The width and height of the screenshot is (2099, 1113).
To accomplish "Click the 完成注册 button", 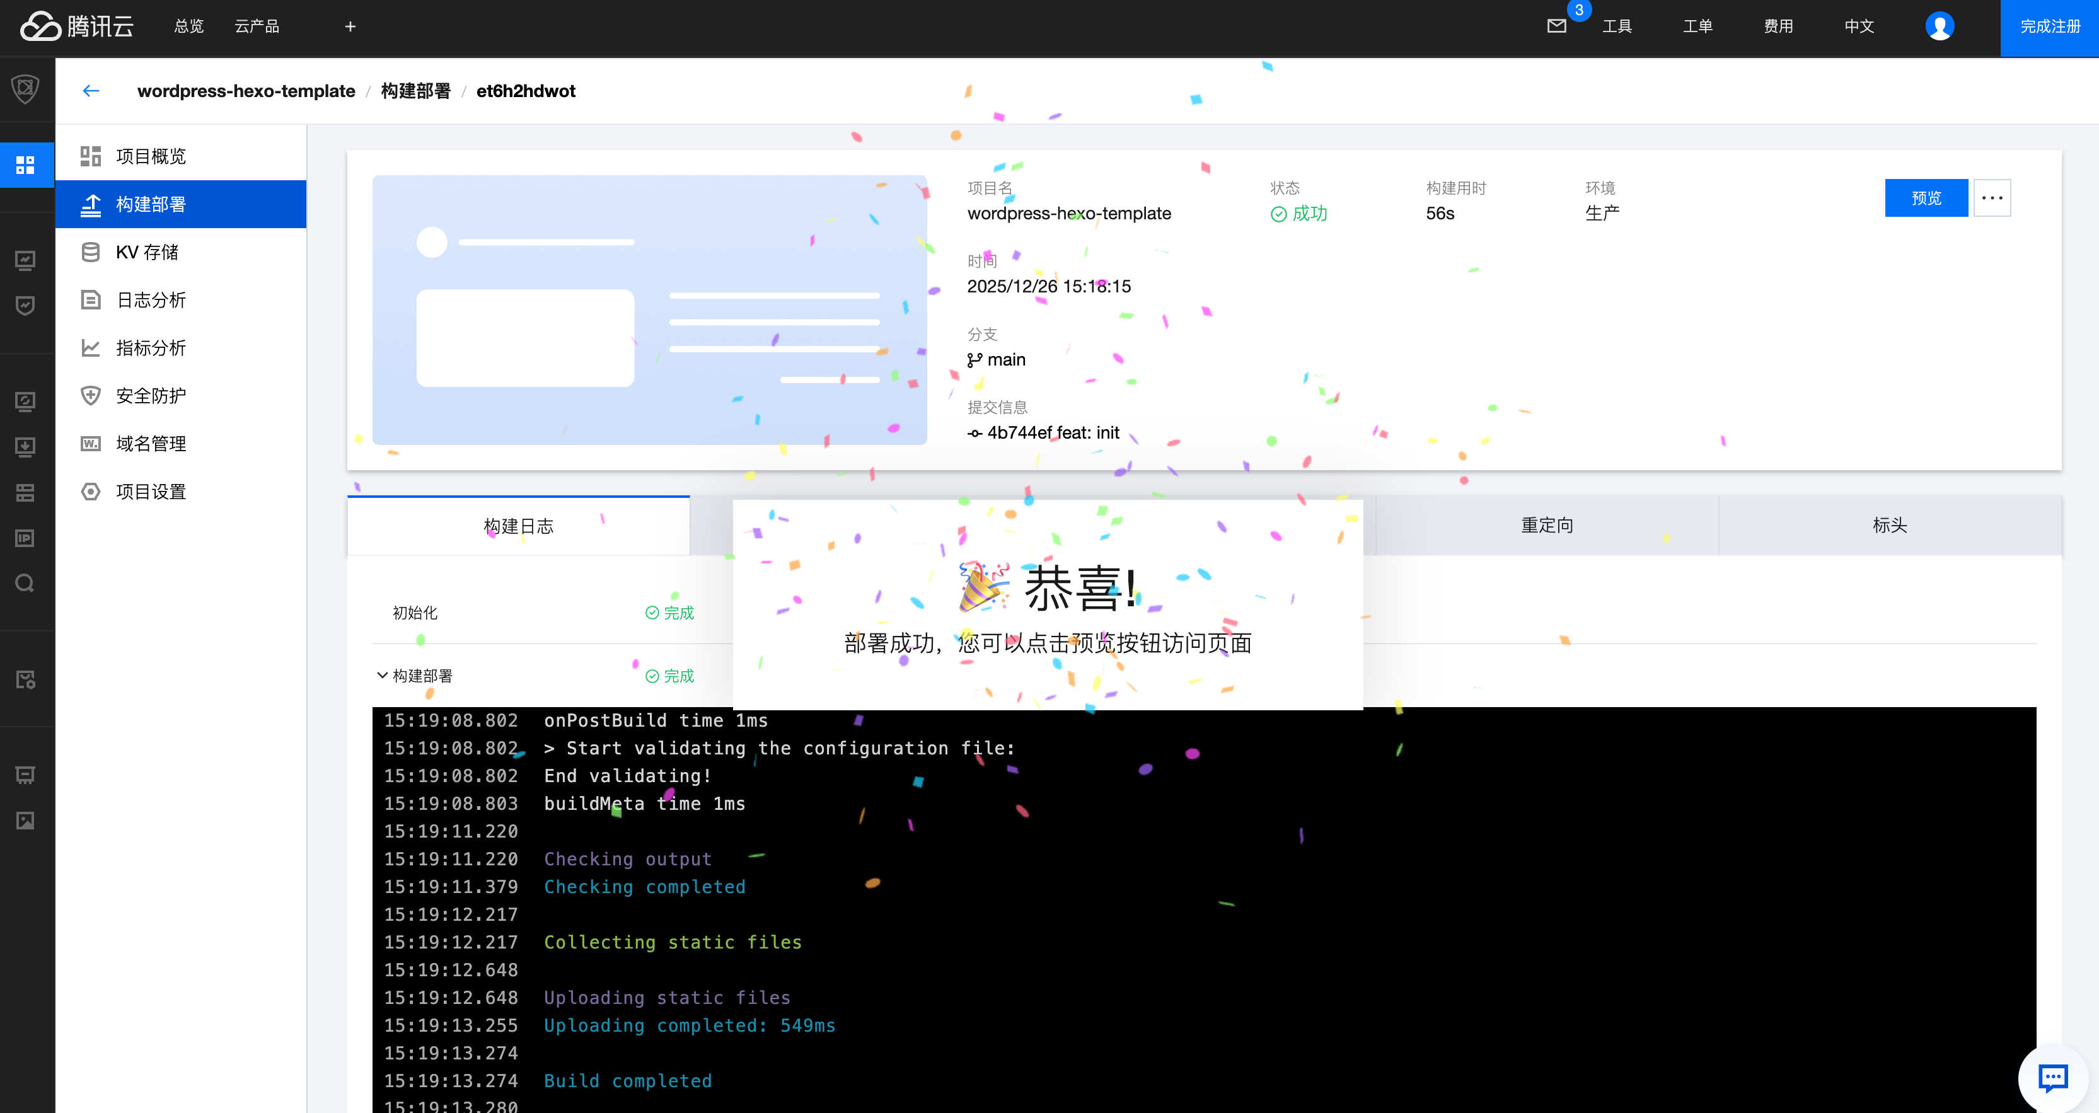I will (2049, 27).
